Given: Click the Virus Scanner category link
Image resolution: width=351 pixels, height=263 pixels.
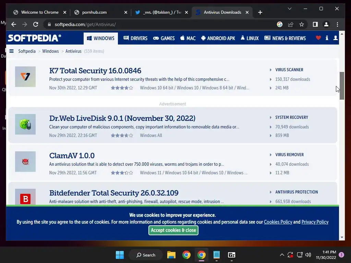Looking at the screenshot, I should click(x=289, y=70).
